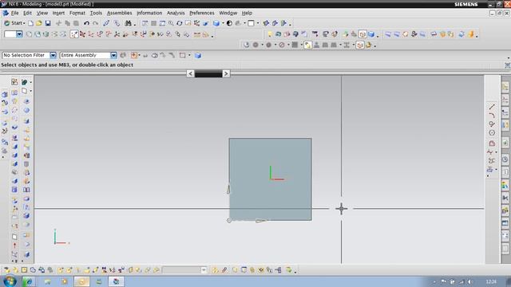Click the yellow square icon in bottom toolbar
Screen dimensions: 511x287
[x=24, y=270]
